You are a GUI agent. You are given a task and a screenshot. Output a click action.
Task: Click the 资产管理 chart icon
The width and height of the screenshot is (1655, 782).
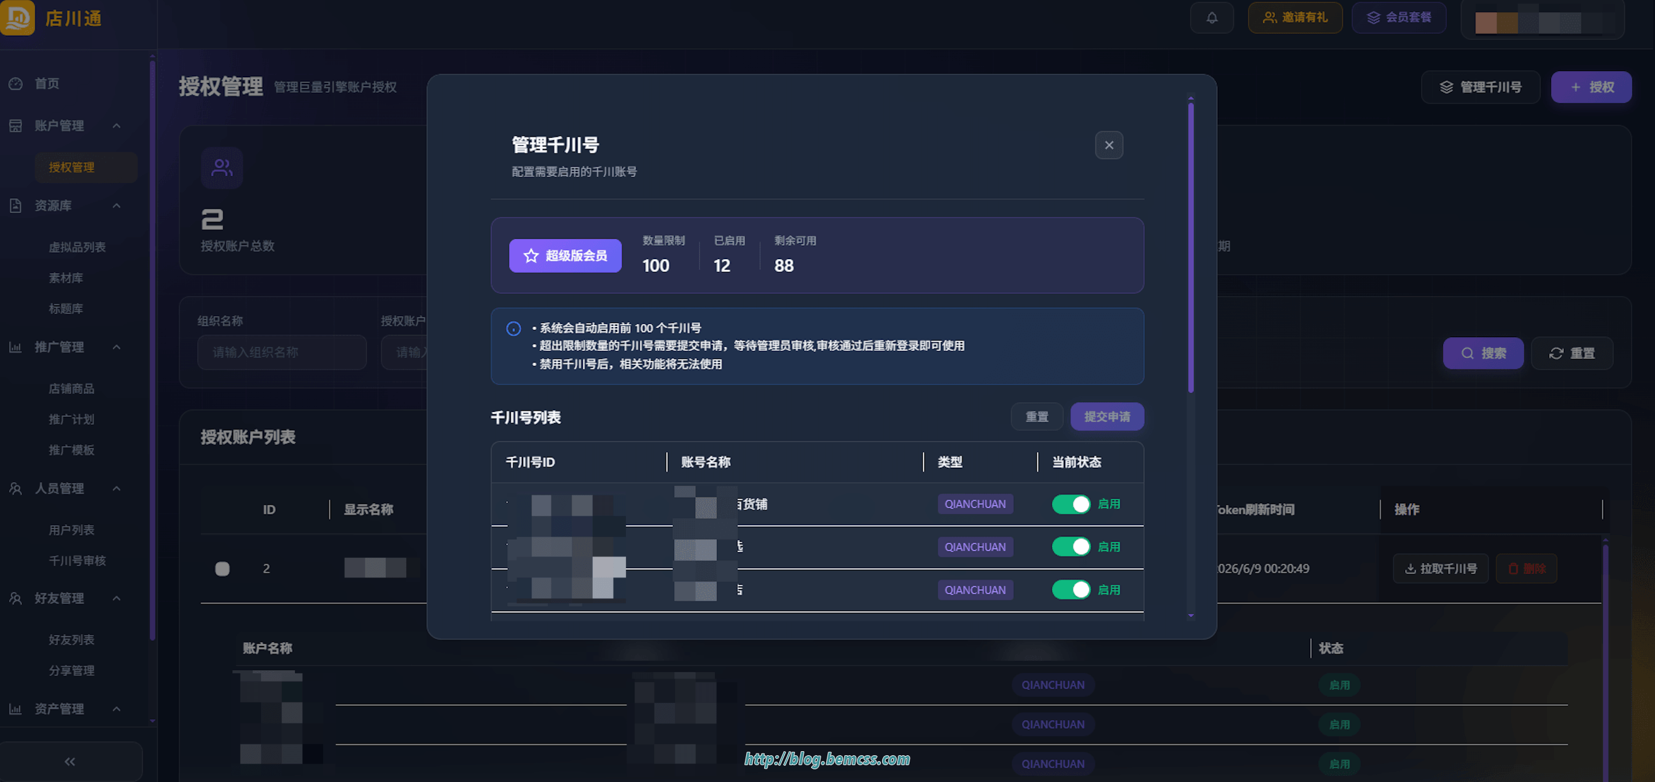pyautogui.click(x=16, y=709)
